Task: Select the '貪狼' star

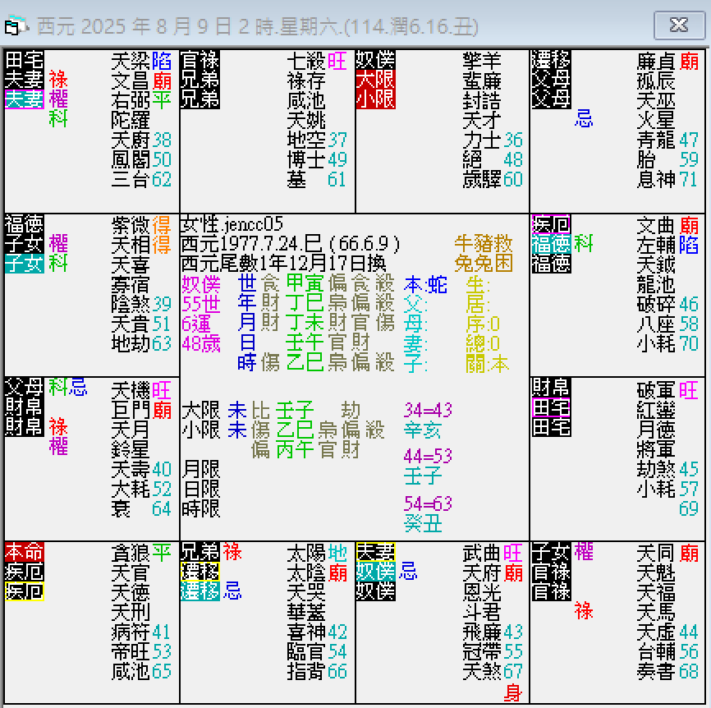Action: click(131, 554)
